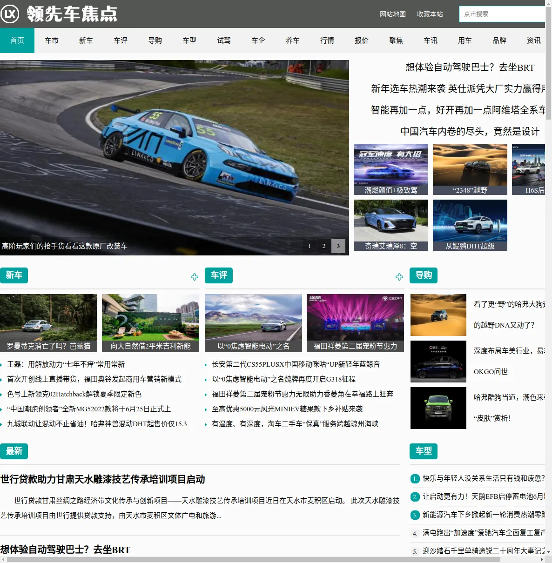Open article 王磊：用解放动力“七年不痒”常用常新
This screenshot has height=563, width=552.
pyautogui.click(x=66, y=364)
